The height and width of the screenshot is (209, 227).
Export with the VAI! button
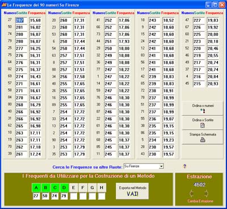click(x=132, y=191)
